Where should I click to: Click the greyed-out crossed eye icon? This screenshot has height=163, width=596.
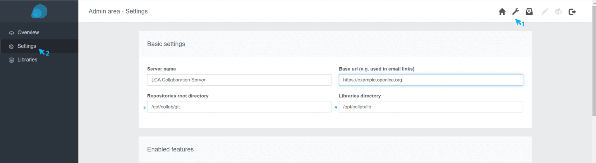tap(558, 12)
